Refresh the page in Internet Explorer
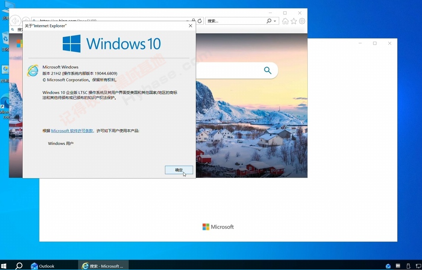Viewport: 422px width, 270px height. pyautogui.click(x=200, y=21)
